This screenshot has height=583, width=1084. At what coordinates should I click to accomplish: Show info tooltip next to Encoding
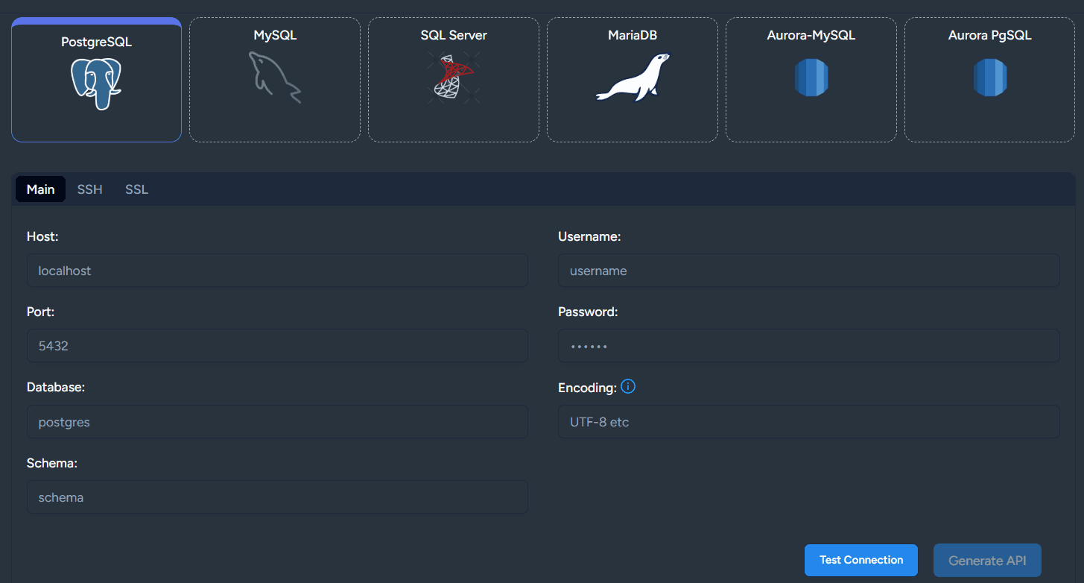pos(628,386)
